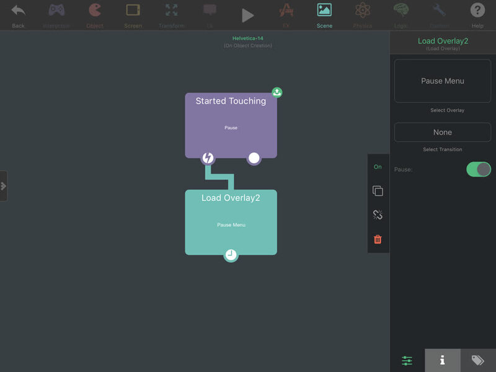The width and height of the screenshot is (496, 372).
Task: Click the lightning output connector of Started Touching
Action: tap(208, 158)
